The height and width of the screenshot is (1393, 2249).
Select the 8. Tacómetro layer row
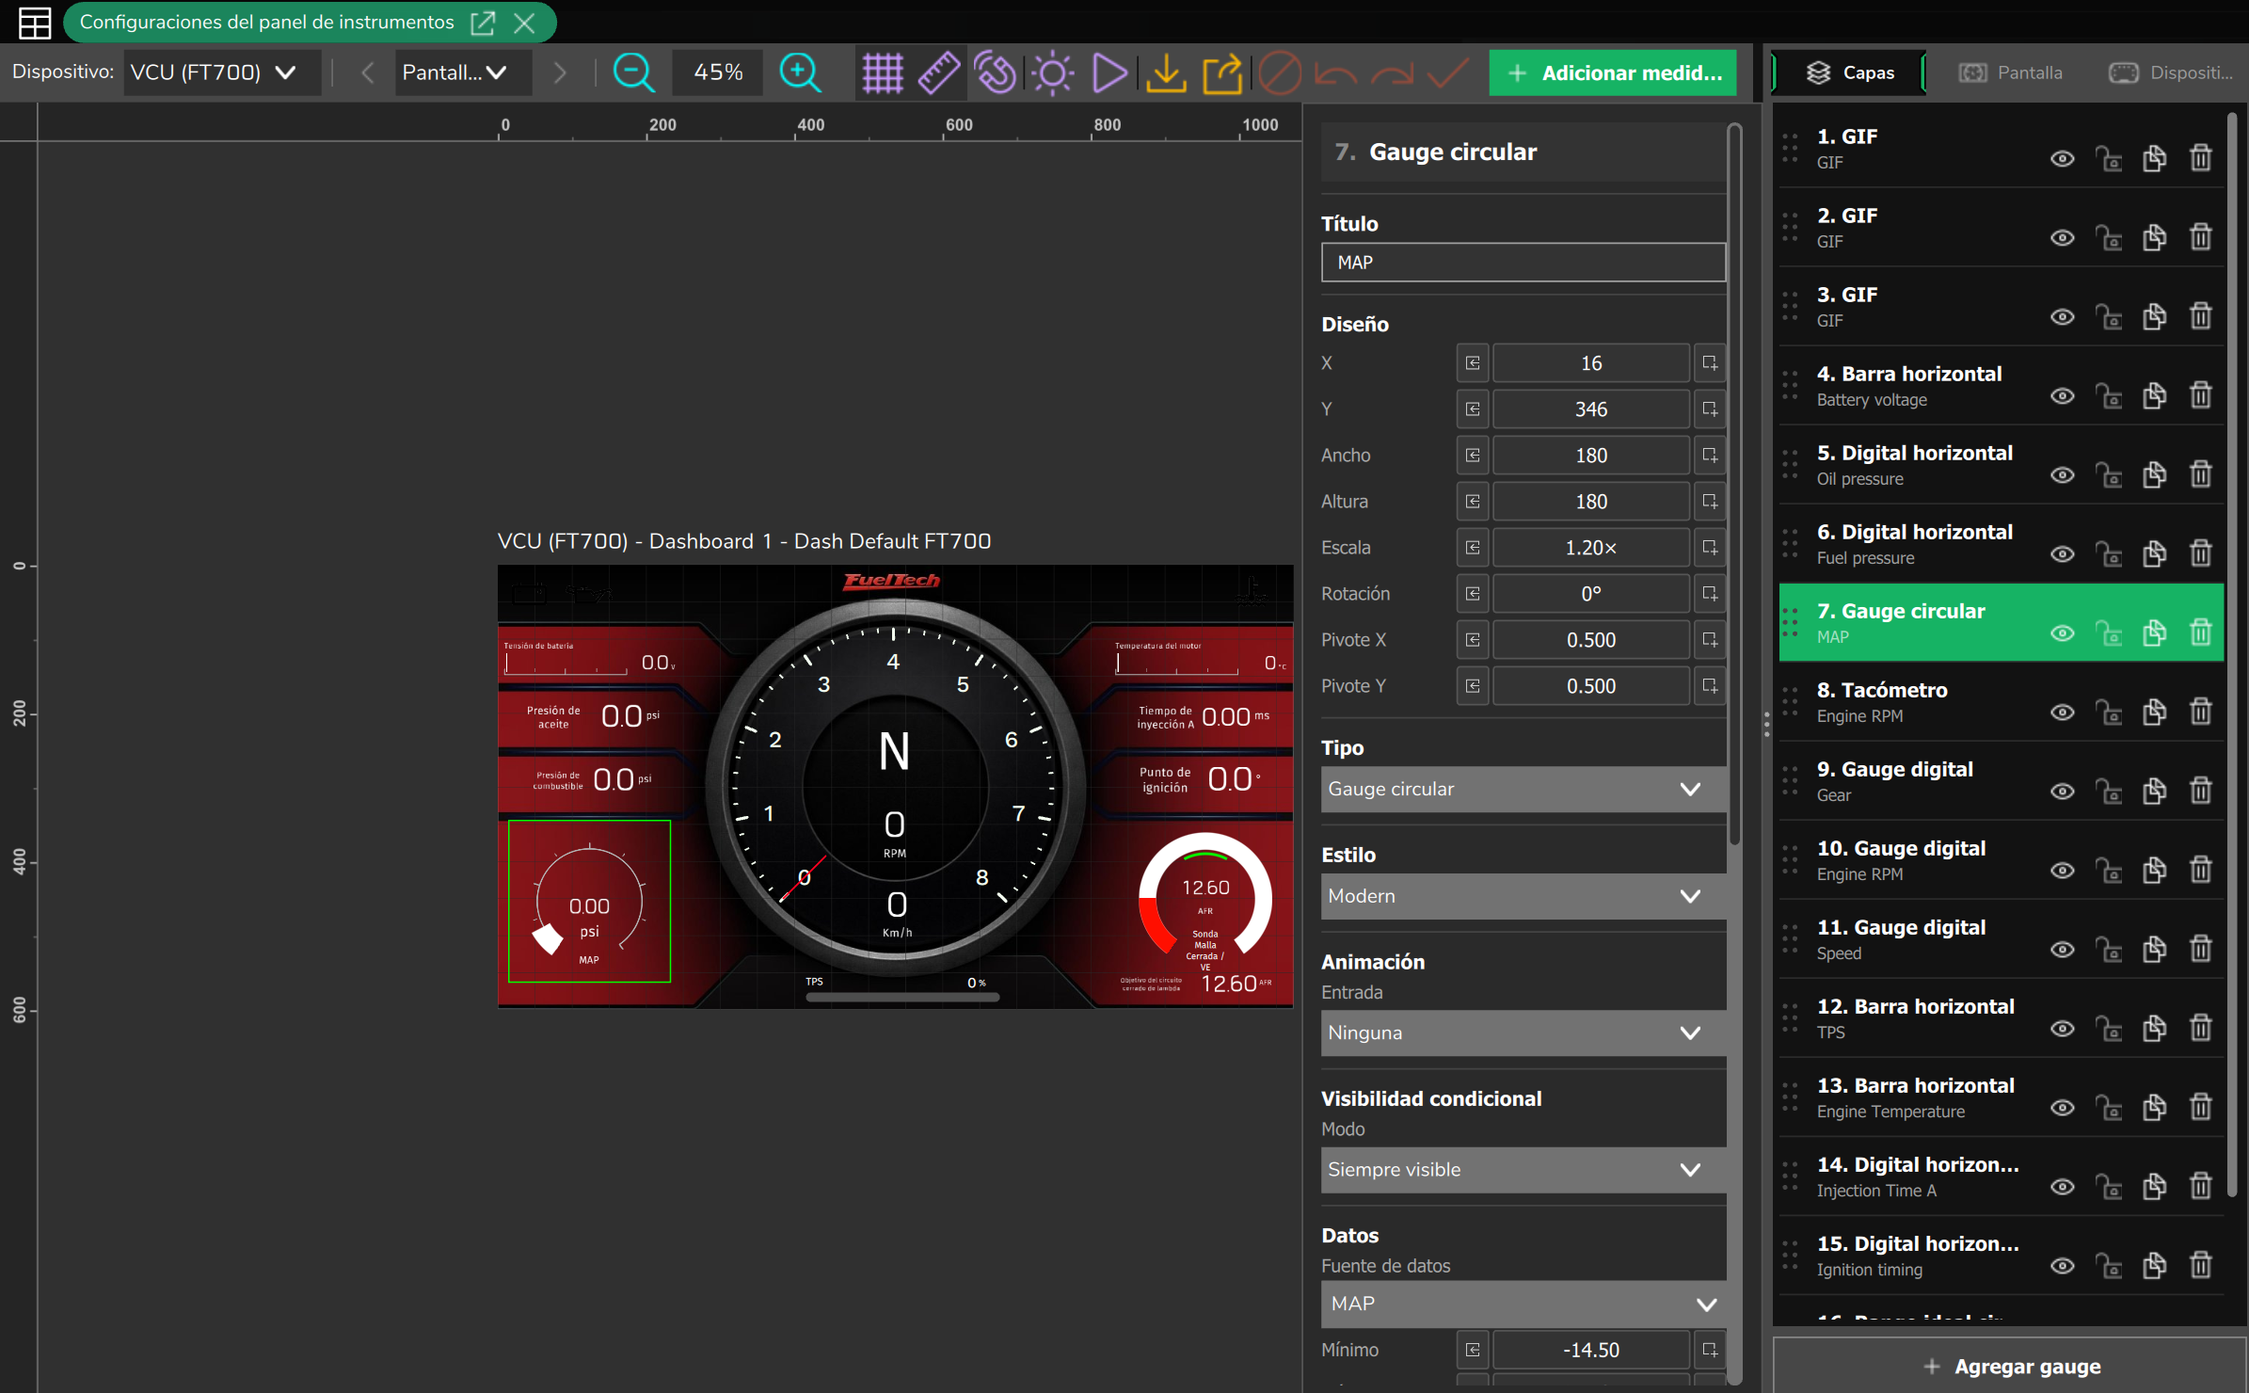pyautogui.click(x=2001, y=702)
